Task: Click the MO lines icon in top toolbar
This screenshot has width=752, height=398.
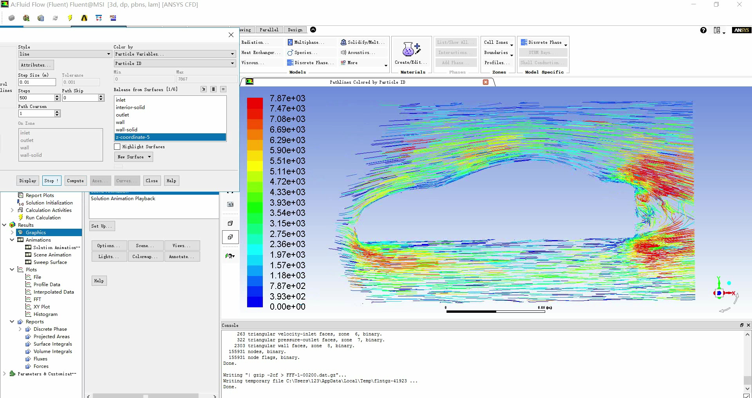Action: 113,18
